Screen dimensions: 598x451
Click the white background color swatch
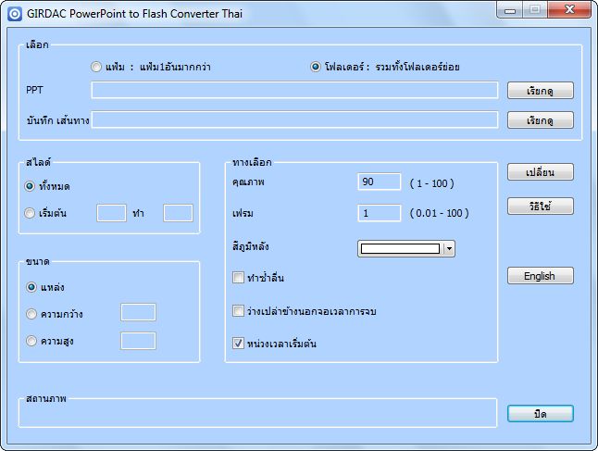pos(400,249)
